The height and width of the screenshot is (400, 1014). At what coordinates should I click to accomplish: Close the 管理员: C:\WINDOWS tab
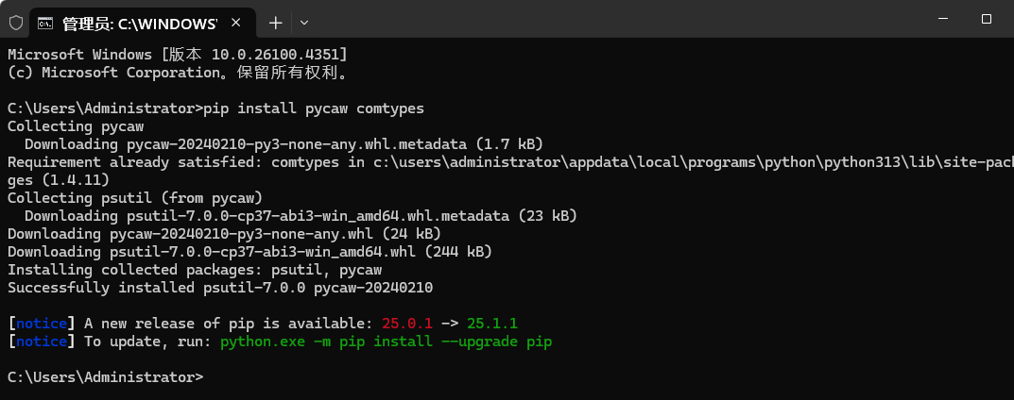pyautogui.click(x=236, y=23)
